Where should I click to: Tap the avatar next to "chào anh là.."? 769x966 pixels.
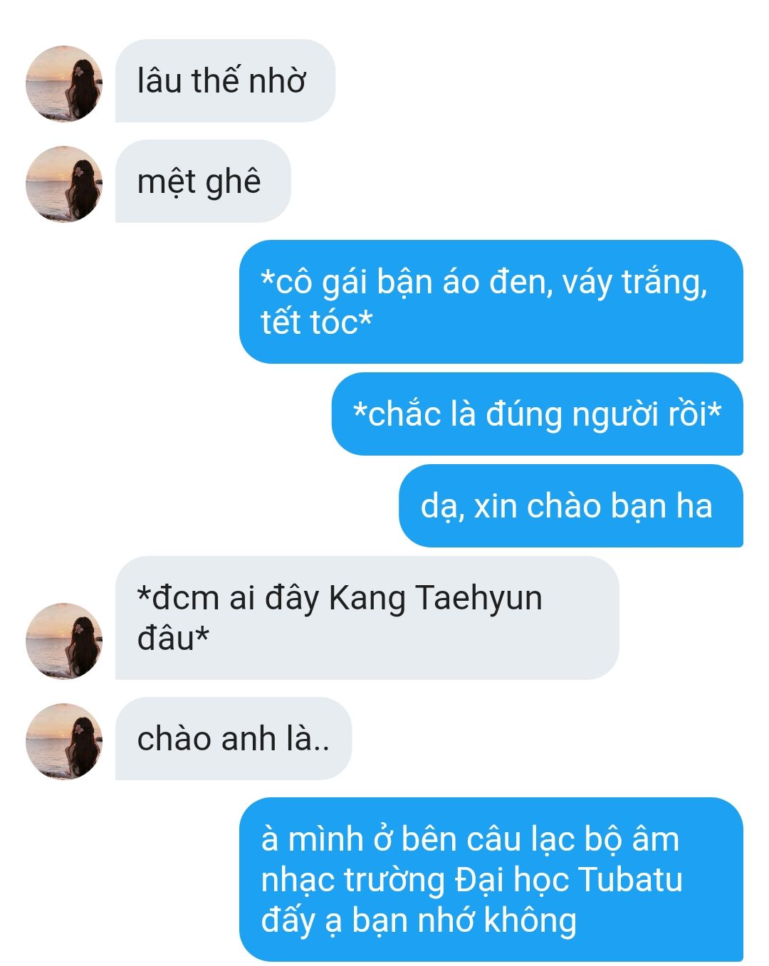(x=64, y=741)
